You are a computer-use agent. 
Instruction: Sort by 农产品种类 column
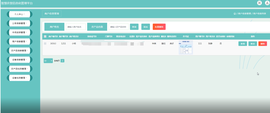pos(154,36)
